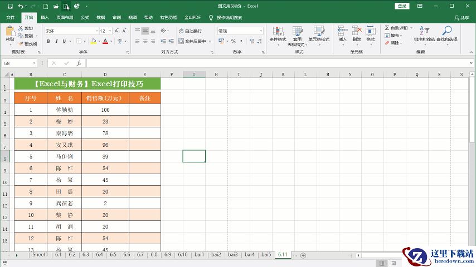Click in the formula bar input
Image resolution: width=476 pixels, height=267 pixels.
click(x=278, y=63)
